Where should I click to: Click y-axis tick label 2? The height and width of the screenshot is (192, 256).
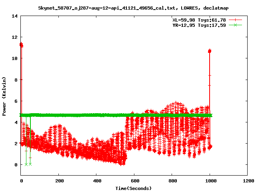click(x=16, y=144)
